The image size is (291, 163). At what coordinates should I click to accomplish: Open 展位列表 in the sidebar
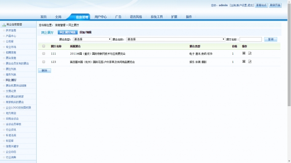[11, 69]
